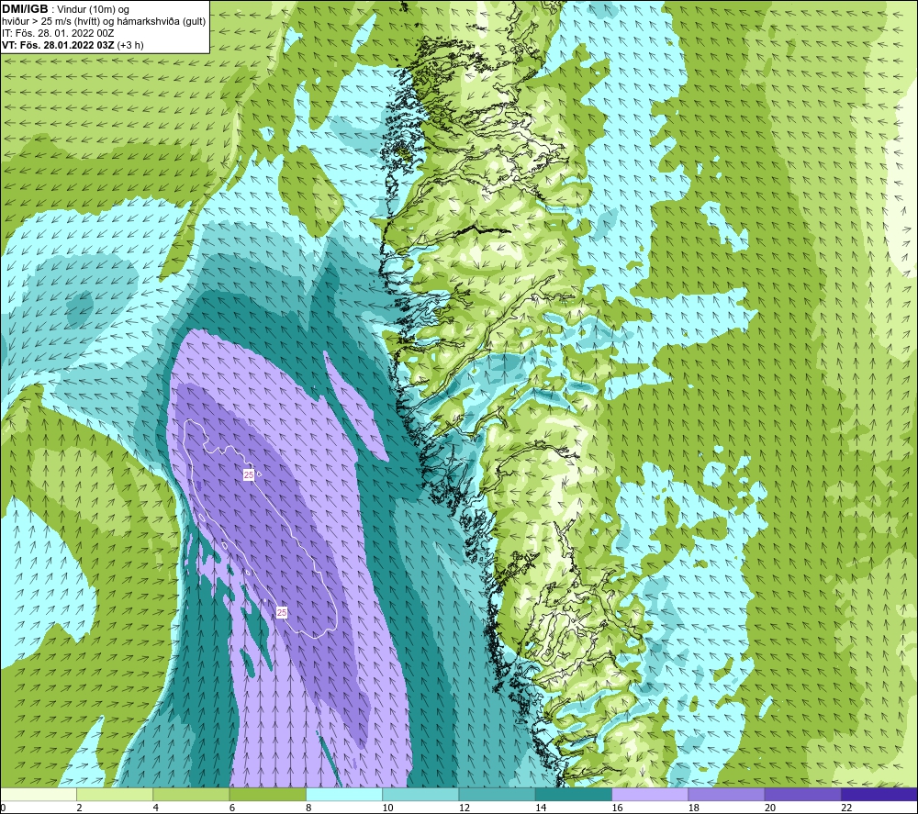Click the lower '25' gust contour label

[x=282, y=612]
